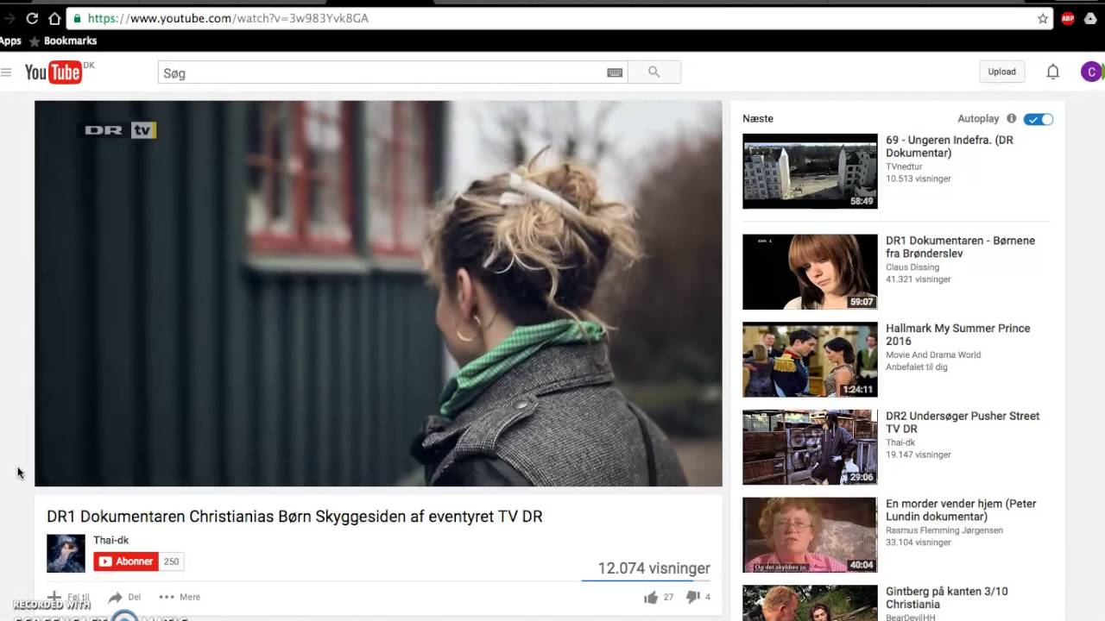
Task: Submit search with the magnifying glass button
Action: [654, 72]
